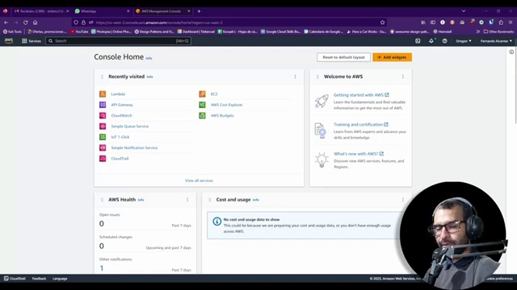The height and width of the screenshot is (290, 517).
Task: Open Cost and usage widget options menu
Action: [403, 200]
